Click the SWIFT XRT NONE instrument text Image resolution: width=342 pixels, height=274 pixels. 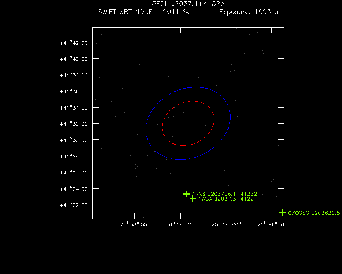pos(126,12)
